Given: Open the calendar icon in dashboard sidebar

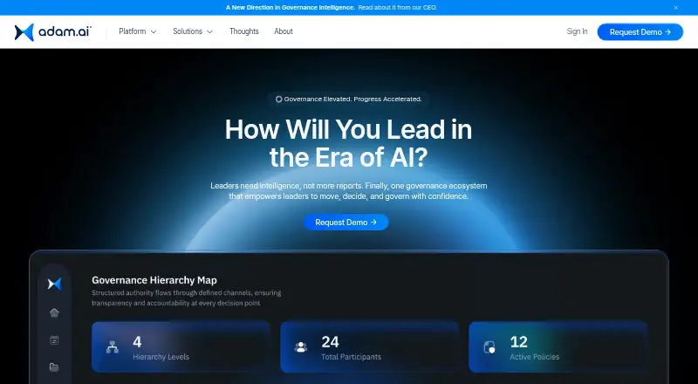Looking at the screenshot, I should [x=54, y=340].
